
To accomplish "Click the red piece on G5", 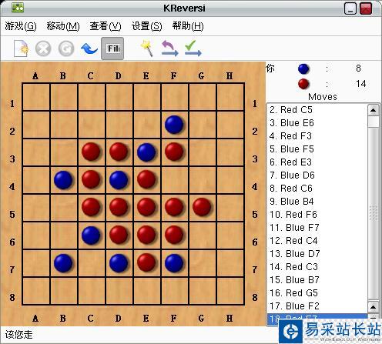I will coord(202,207).
